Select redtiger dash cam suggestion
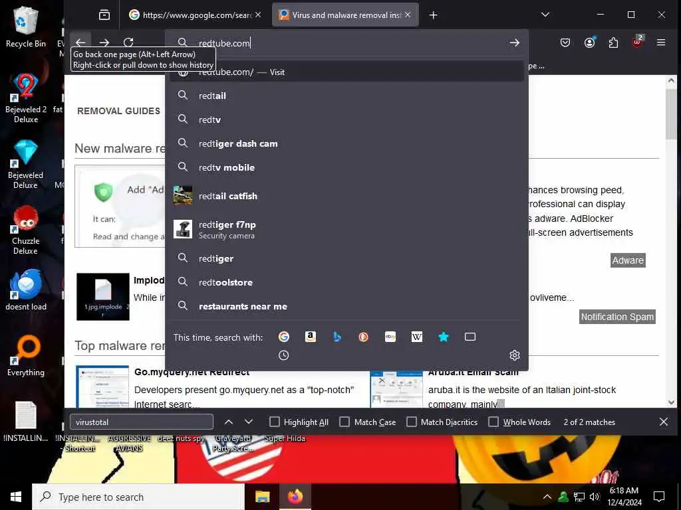Viewport: 681px width, 510px height. click(346, 143)
